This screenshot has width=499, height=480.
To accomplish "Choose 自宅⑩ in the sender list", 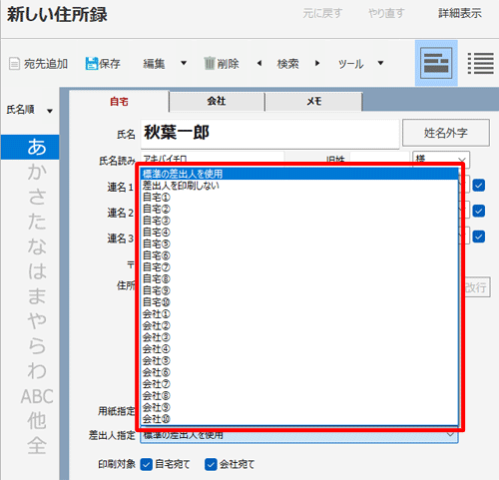I will [299, 302].
